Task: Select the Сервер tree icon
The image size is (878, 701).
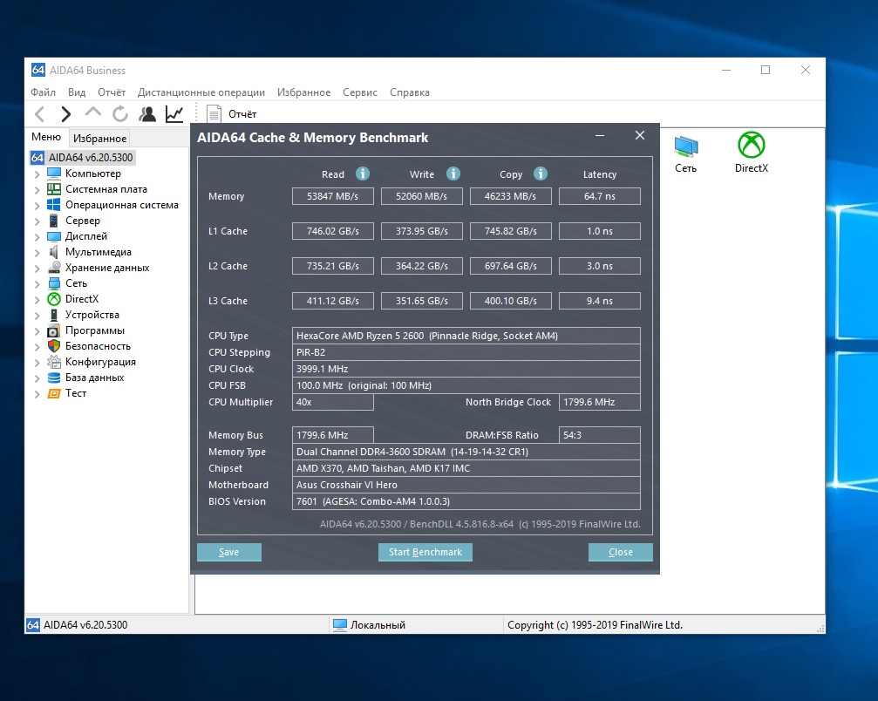Action: pyautogui.click(x=54, y=220)
